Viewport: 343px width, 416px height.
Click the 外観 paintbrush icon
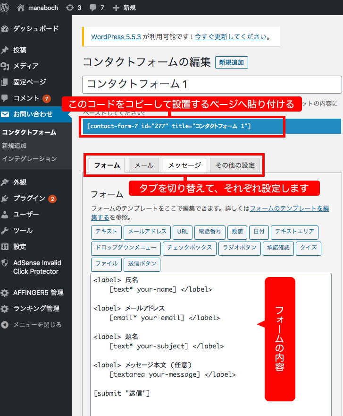[x=5, y=182]
